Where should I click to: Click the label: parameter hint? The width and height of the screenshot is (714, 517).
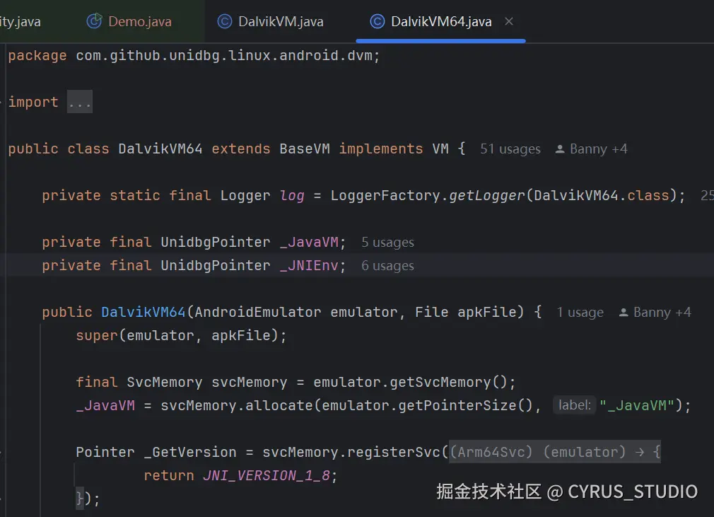(x=574, y=405)
